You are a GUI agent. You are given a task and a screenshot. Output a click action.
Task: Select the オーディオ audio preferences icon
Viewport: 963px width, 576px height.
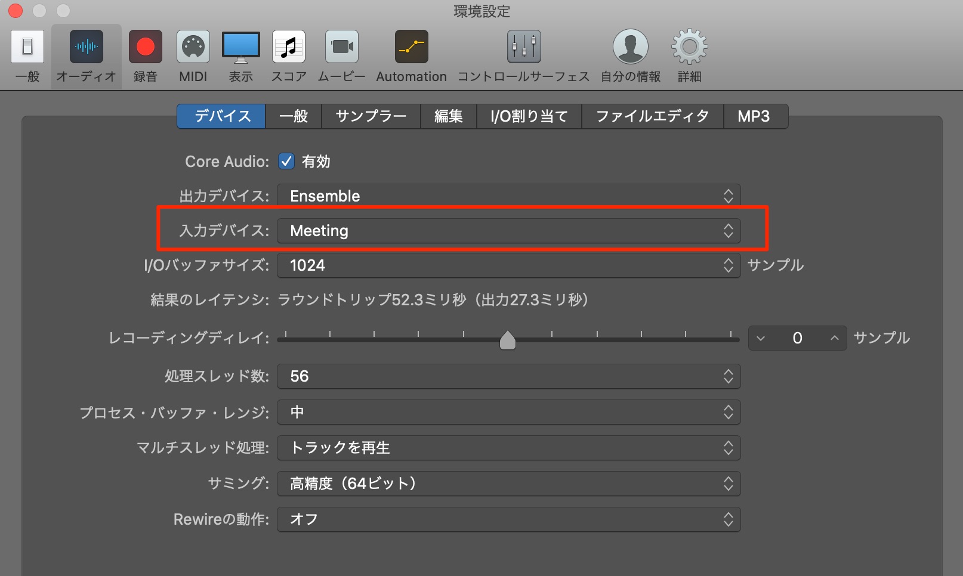click(x=87, y=57)
